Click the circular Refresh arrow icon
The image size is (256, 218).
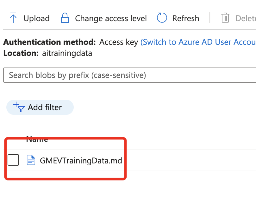162,18
